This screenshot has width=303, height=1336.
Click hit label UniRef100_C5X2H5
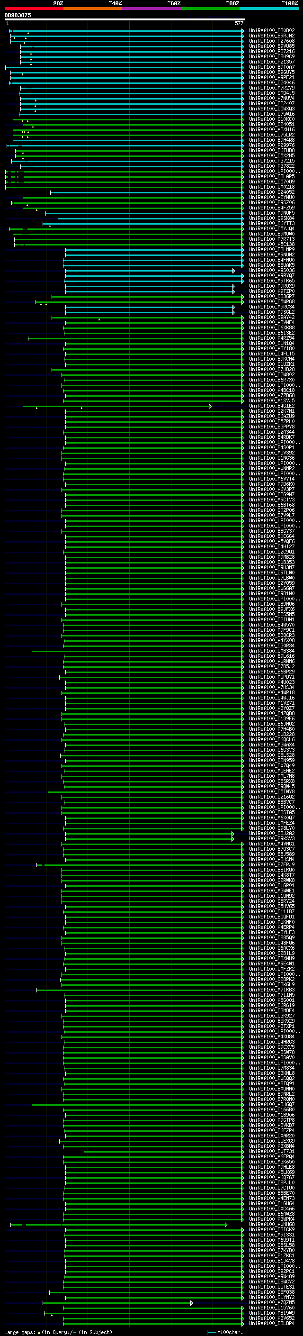271,155
